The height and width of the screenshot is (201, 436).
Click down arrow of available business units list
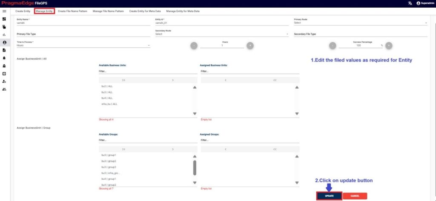pos(195,113)
